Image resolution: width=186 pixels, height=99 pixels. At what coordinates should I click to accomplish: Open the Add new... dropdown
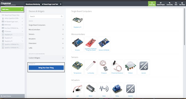[x=12, y=9]
